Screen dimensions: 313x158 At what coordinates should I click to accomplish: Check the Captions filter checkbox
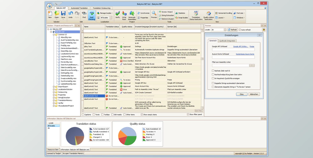pos(83,115)
